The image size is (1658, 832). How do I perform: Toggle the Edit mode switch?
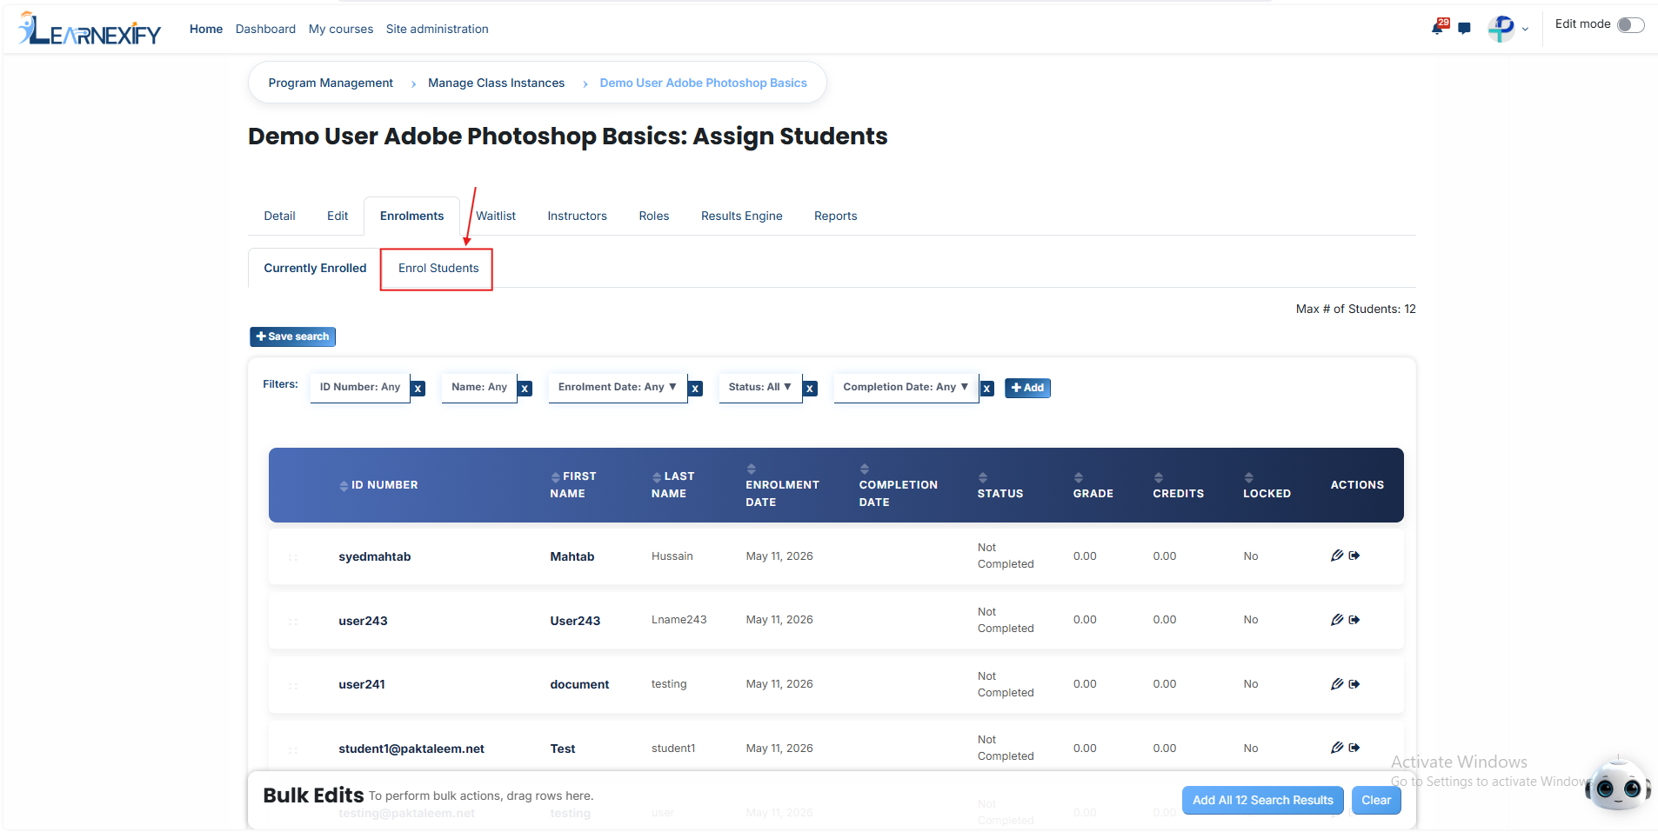click(x=1630, y=25)
